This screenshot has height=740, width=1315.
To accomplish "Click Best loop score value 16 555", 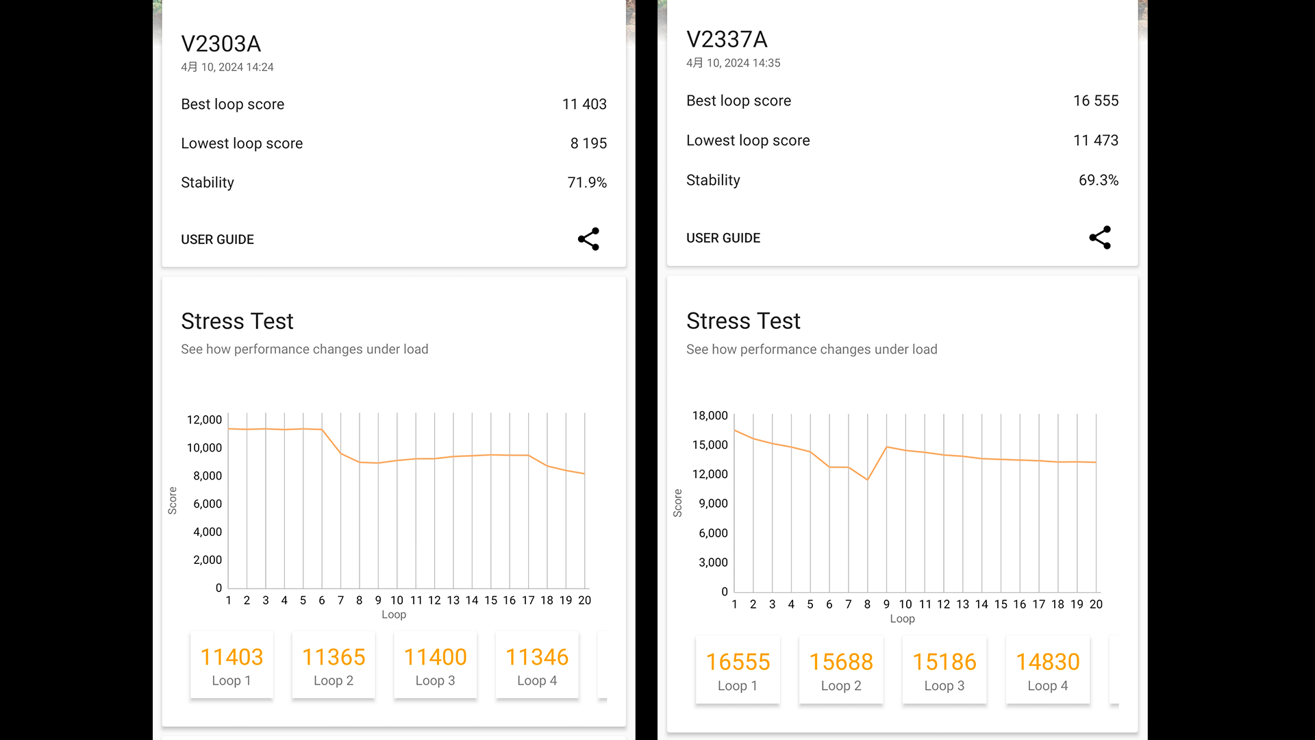I will tap(1095, 101).
